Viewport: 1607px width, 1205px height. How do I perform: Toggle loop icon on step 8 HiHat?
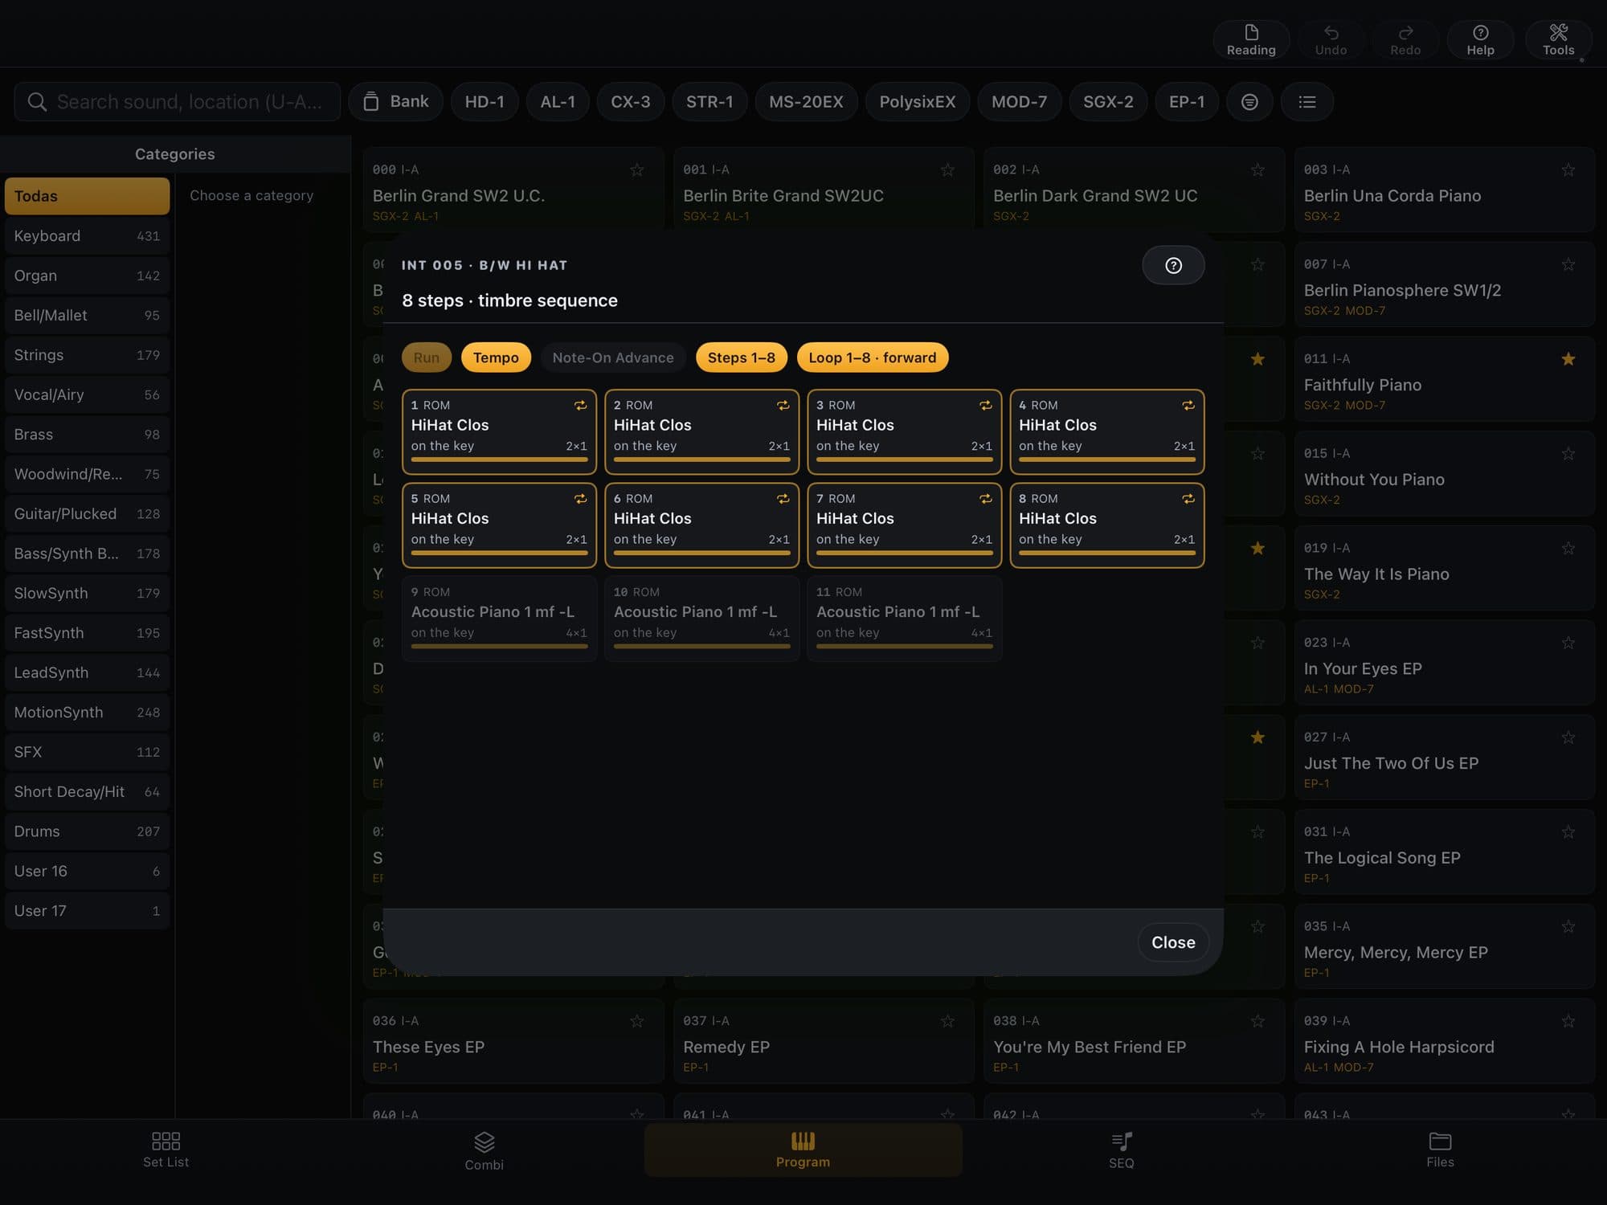coord(1188,499)
